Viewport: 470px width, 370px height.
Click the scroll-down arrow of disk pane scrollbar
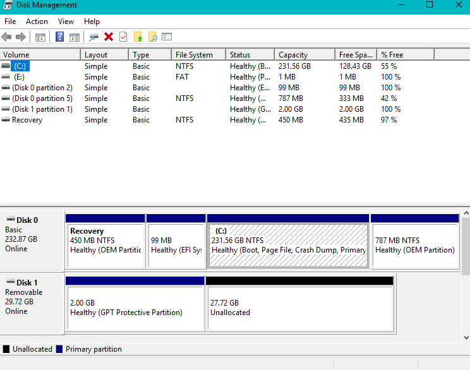tap(466, 338)
